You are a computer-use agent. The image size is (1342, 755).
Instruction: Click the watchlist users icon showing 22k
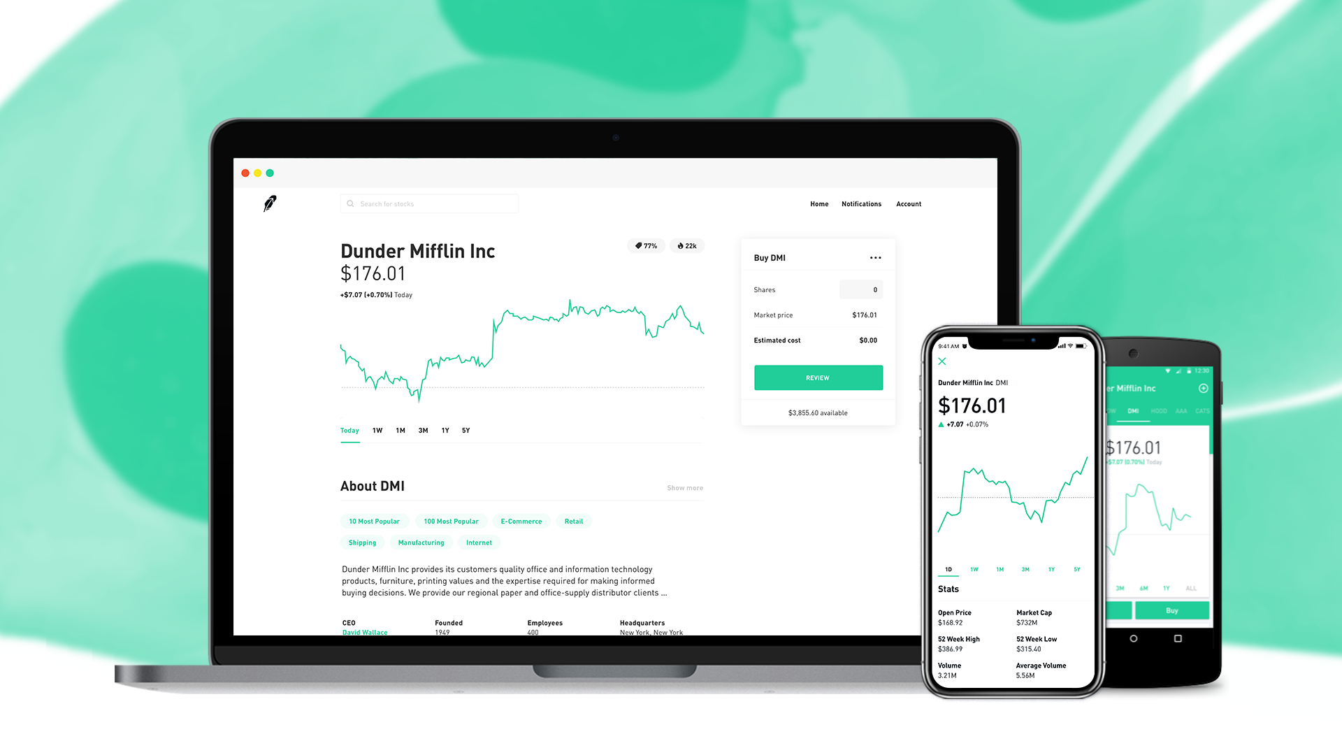pos(686,245)
